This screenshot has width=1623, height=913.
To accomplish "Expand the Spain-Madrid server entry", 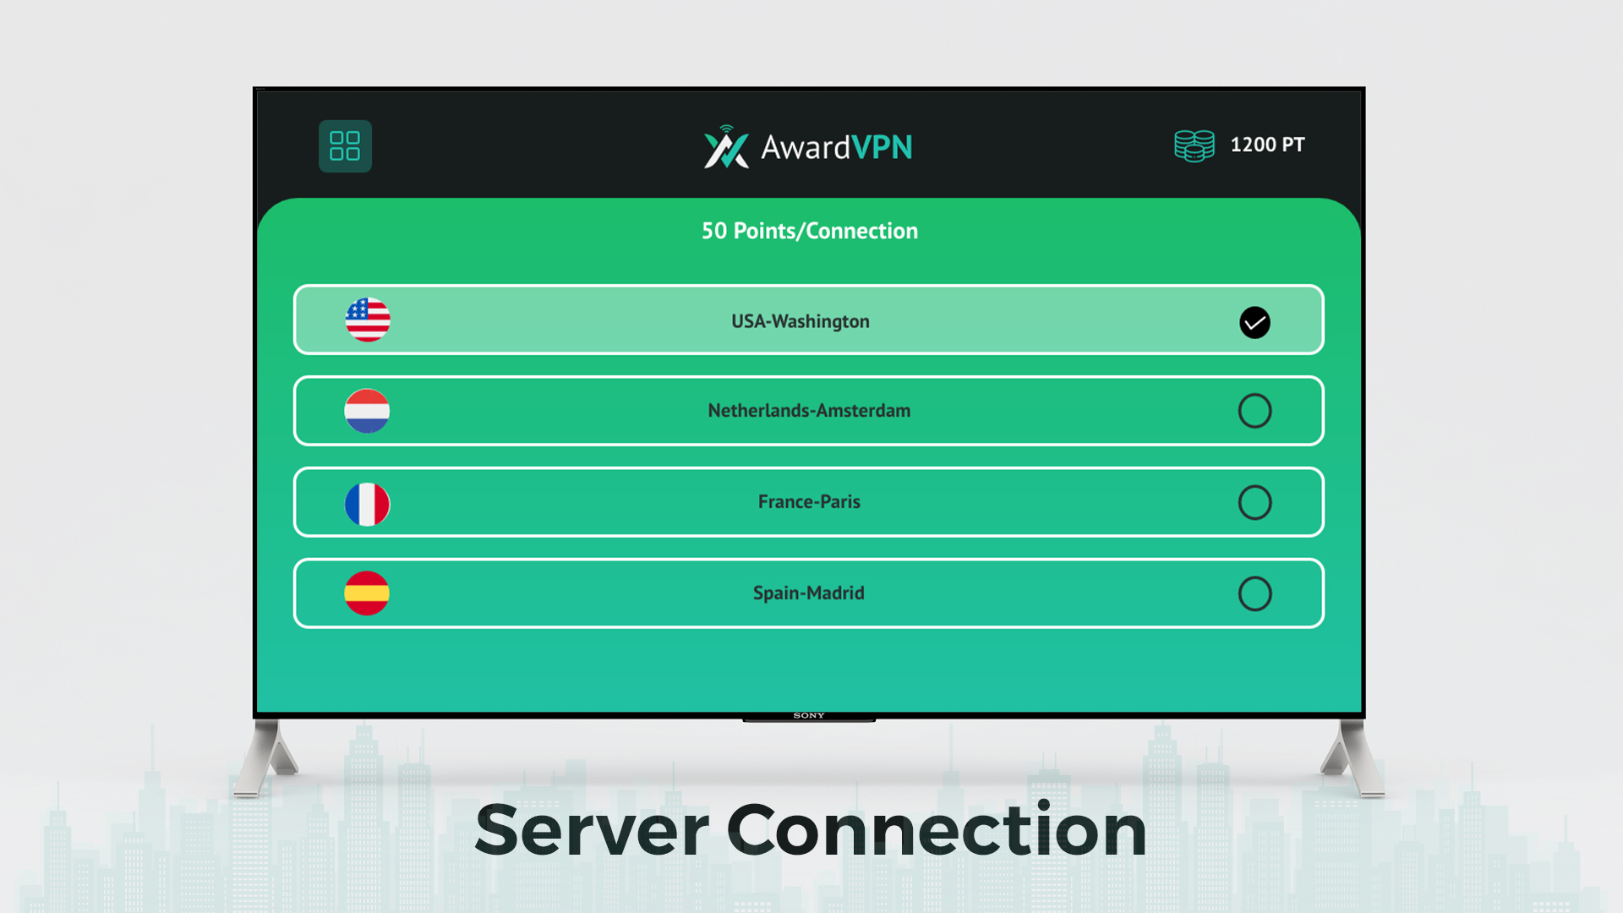I will coord(808,593).
